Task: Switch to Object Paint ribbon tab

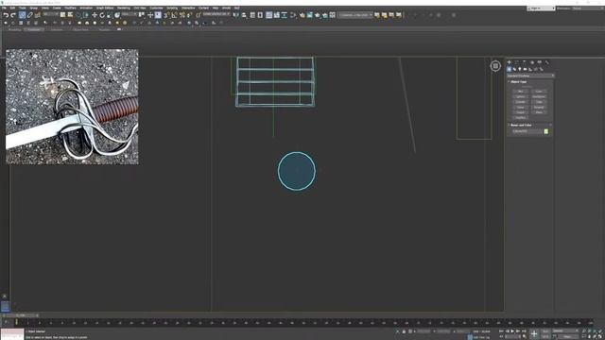Action: (80, 29)
